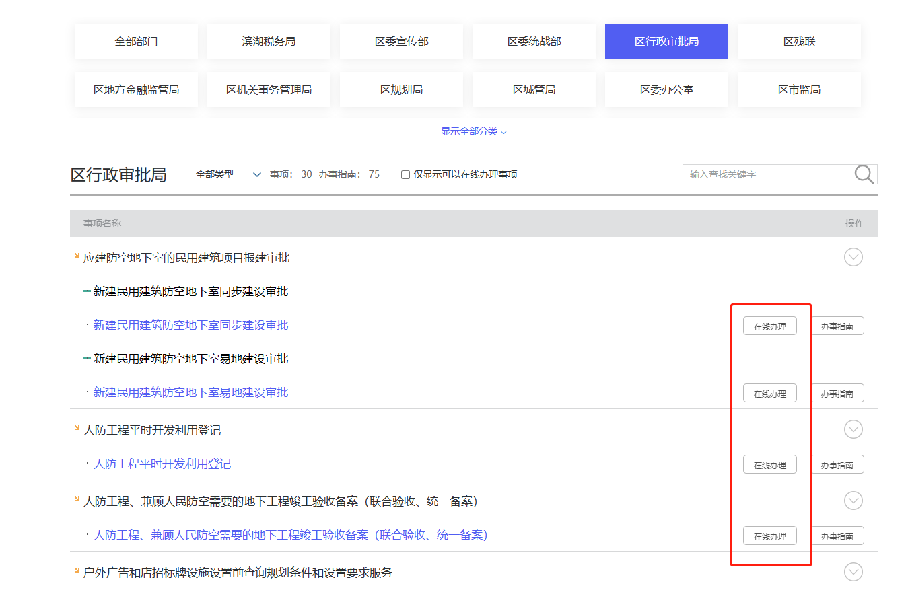This screenshot has height=590, width=906.
Task: Click the search magnifier icon
Action: (x=864, y=174)
